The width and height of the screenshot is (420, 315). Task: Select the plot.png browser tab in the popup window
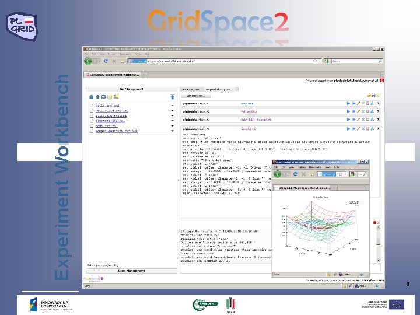302,188
